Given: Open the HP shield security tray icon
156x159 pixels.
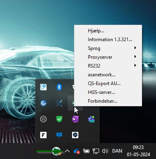Looking at the screenshot, I should pyautogui.click(x=43, y=87).
